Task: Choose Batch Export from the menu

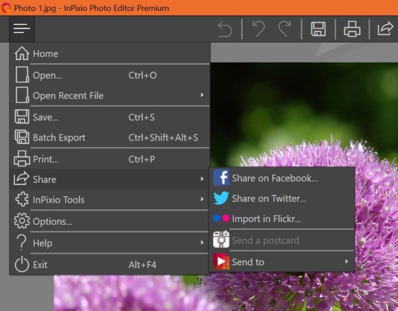Action: click(109, 138)
